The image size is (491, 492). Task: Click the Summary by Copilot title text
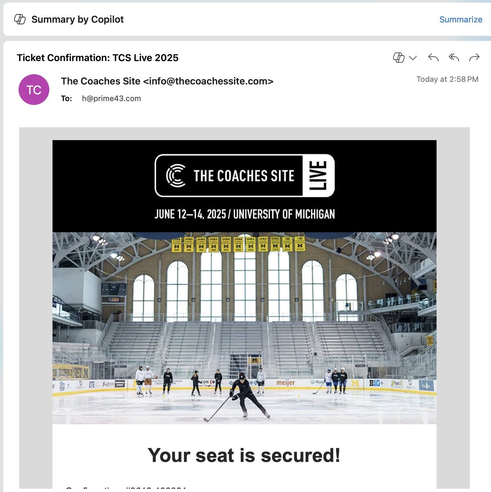click(77, 20)
